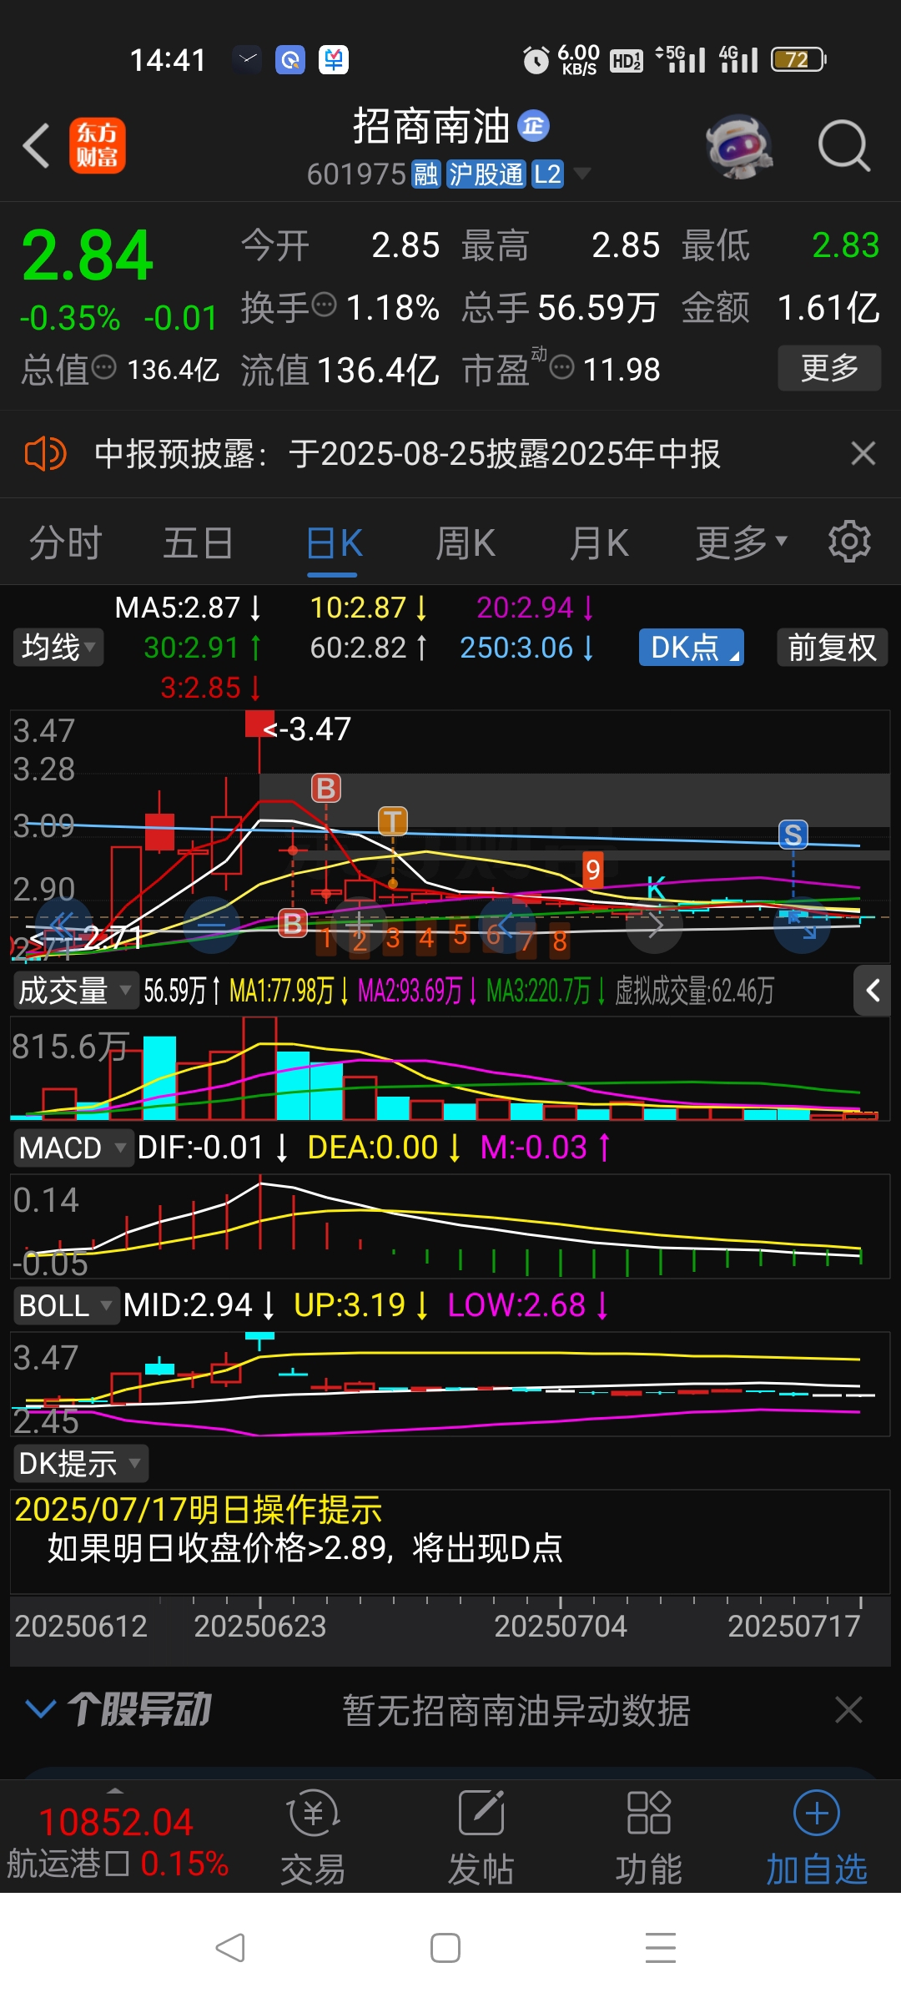
Task: Tap Android home navigation button
Action: 445,1948
